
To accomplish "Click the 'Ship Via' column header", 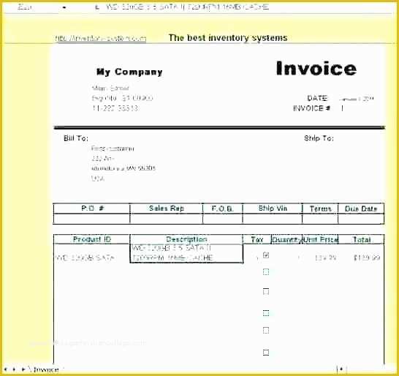I will tap(273, 208).
